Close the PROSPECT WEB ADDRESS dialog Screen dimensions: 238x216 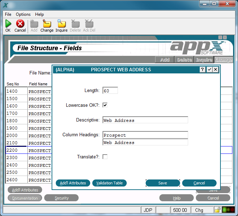pyautogui.click(x=216, y=70)
